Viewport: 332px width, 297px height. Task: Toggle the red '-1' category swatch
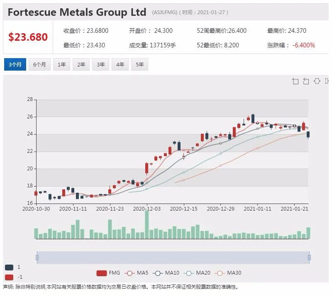[9, 277]
